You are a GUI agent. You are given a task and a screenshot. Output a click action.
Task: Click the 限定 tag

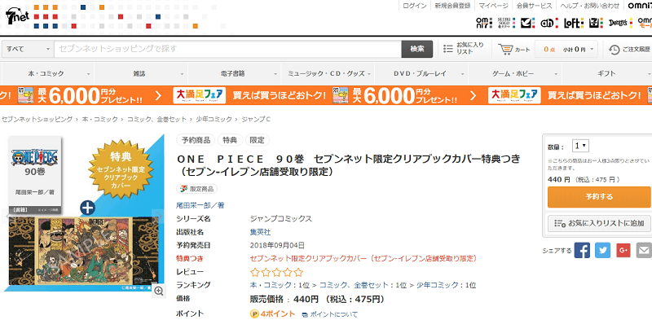[258, 140]
